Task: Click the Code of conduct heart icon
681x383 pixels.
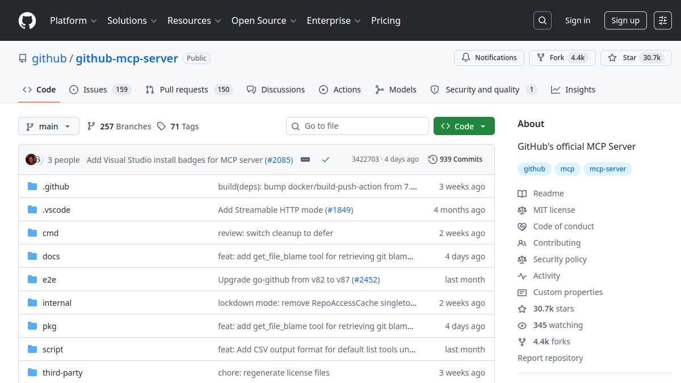Action: coord(522,226)
